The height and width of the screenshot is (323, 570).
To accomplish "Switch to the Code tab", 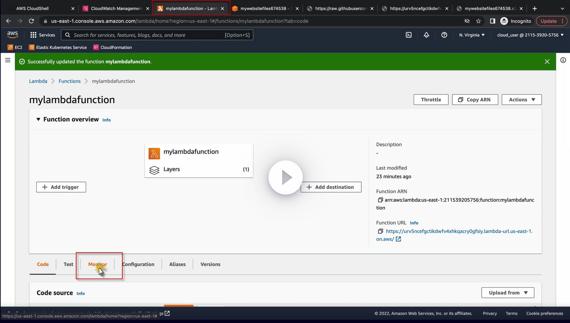I will [43, 264].
